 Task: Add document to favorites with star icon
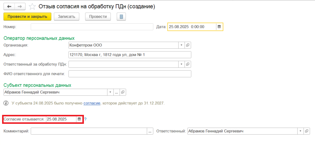point(33,6)
